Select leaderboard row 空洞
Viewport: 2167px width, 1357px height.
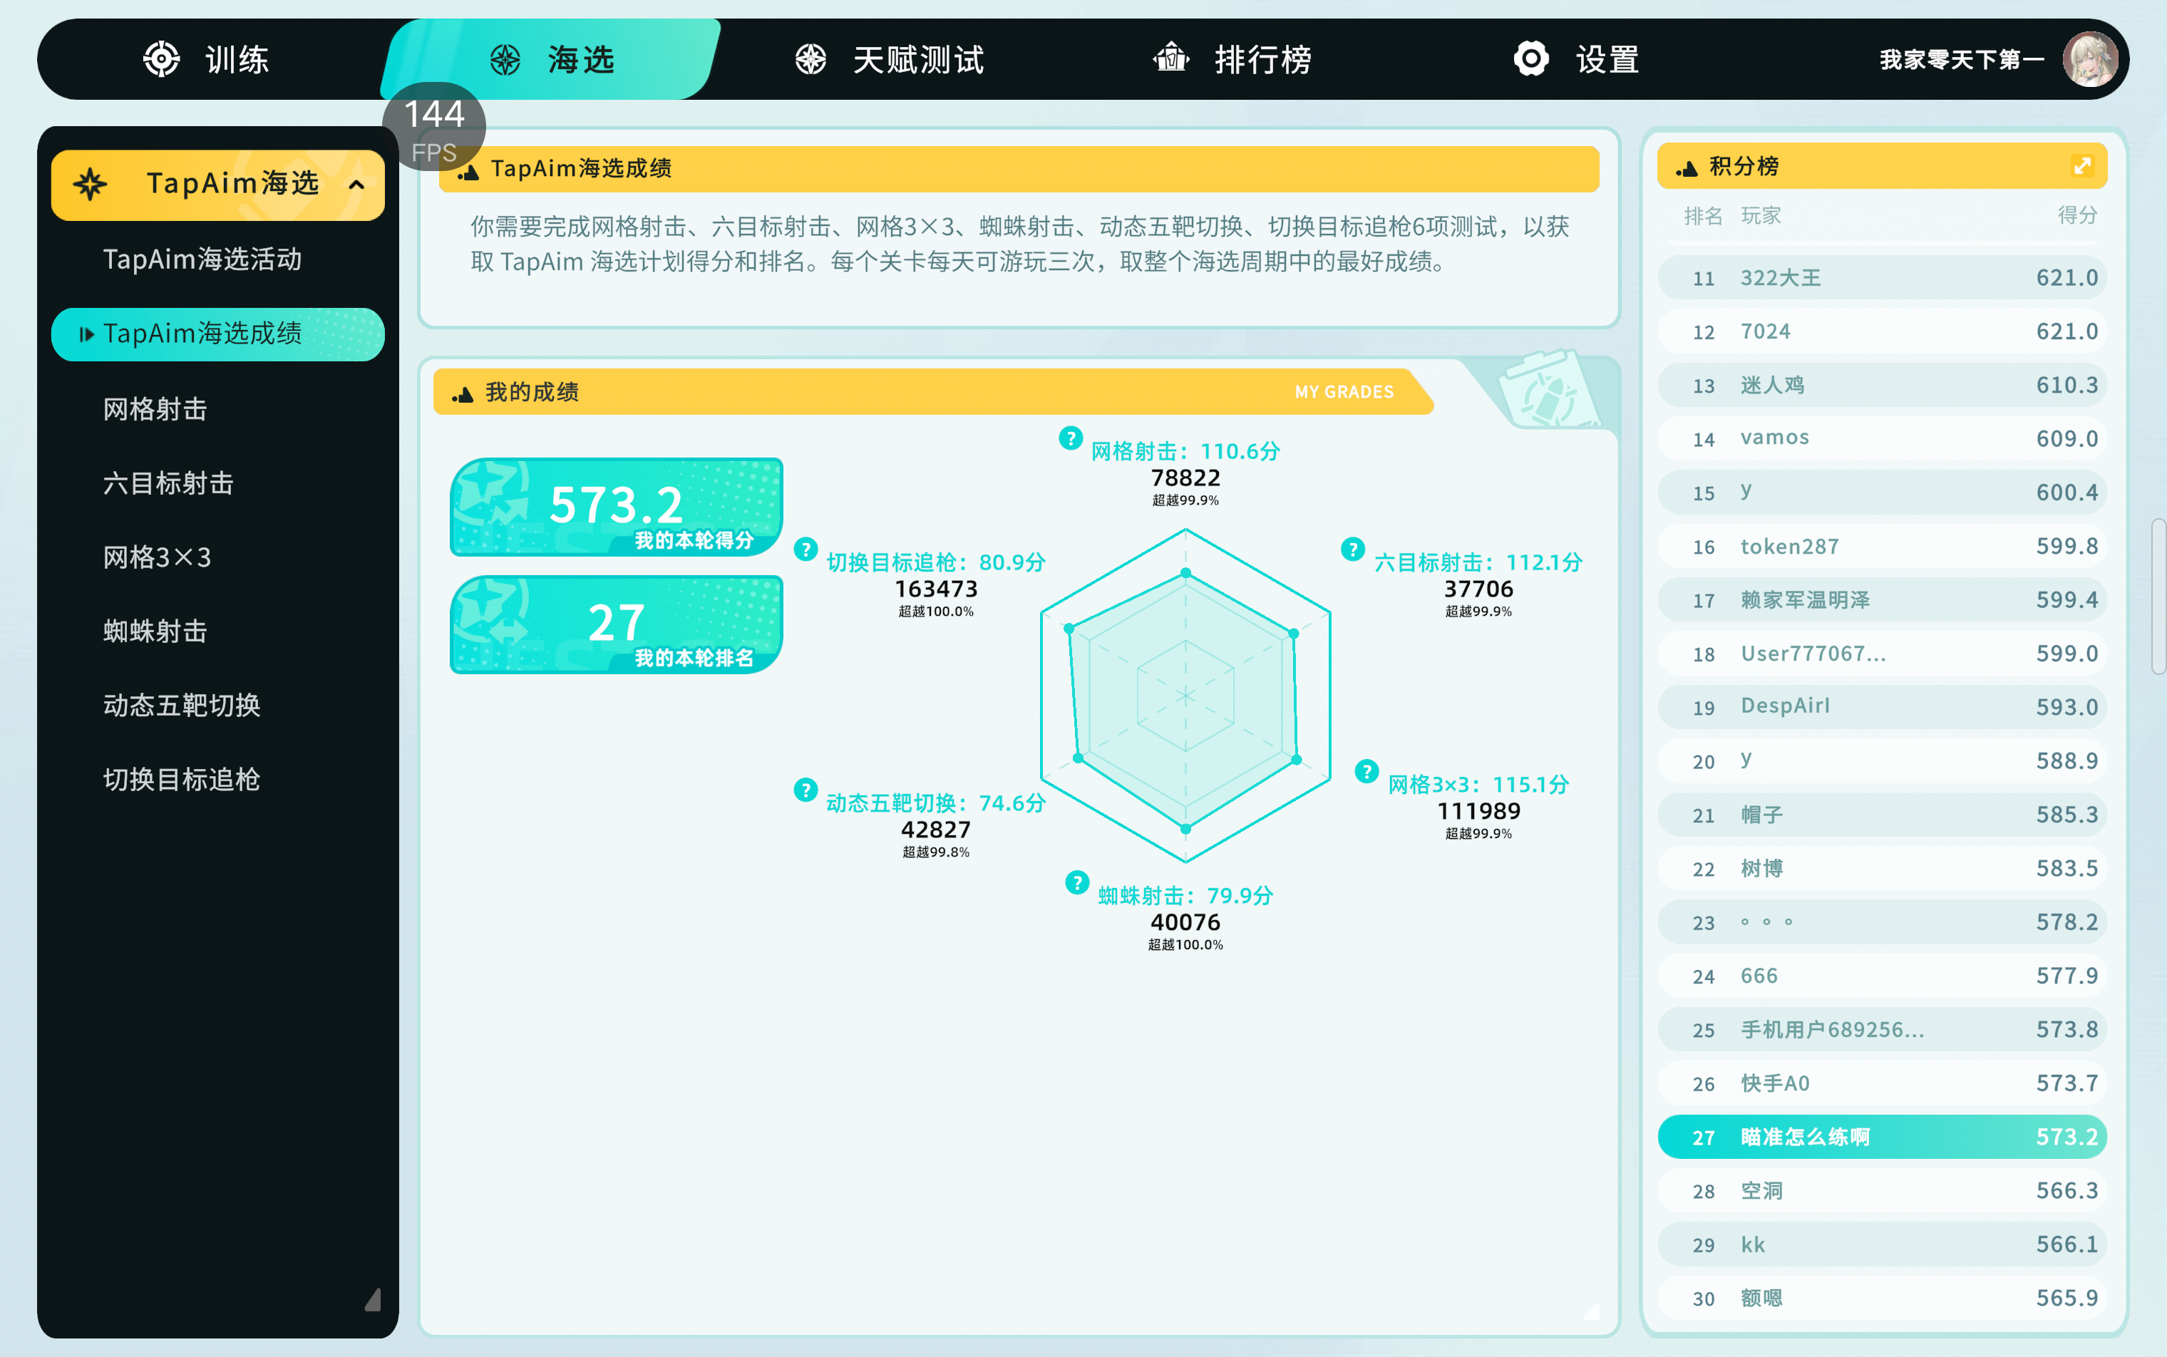tap(1882, 1190)
